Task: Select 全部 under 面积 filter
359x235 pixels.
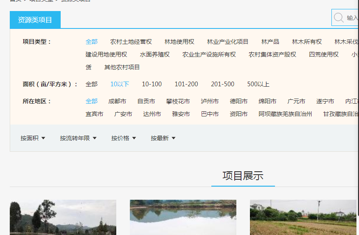Action: pos(92,84)
